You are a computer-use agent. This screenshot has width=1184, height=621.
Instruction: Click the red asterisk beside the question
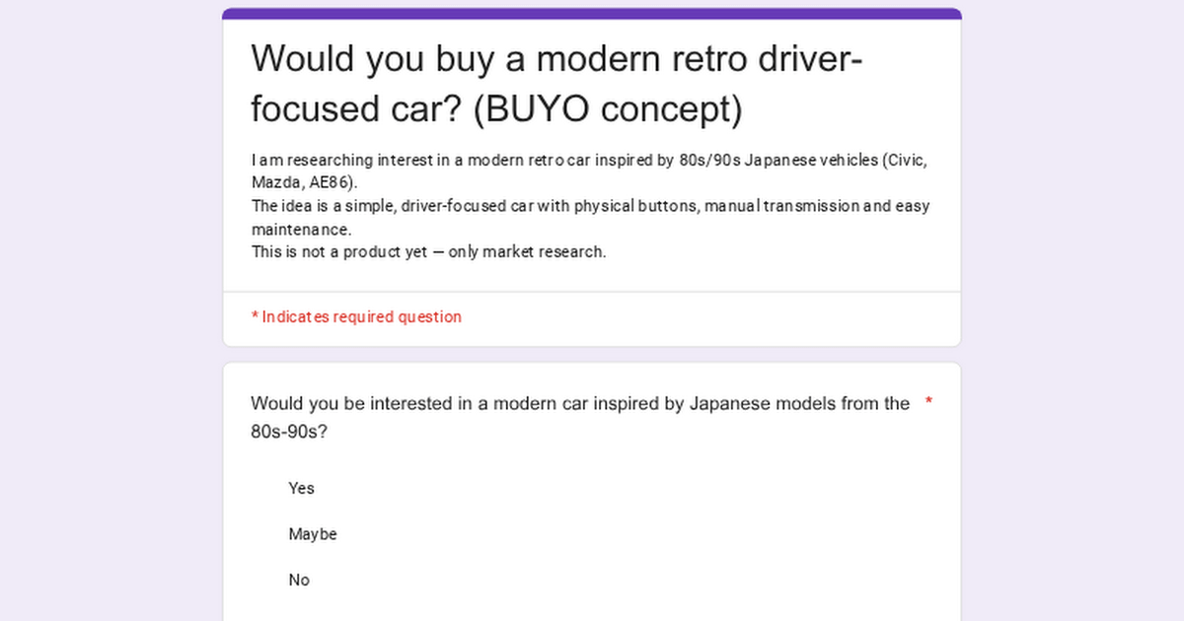[928, 402]
